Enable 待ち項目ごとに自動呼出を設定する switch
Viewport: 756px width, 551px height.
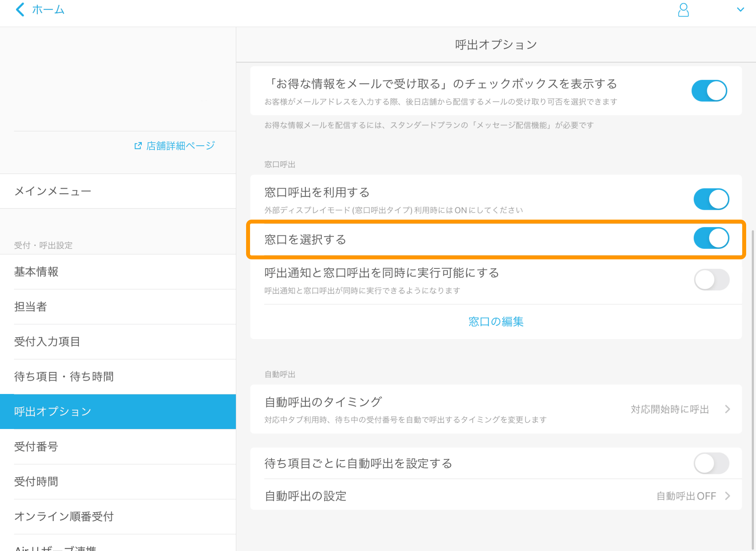click(x=711, y=463)
